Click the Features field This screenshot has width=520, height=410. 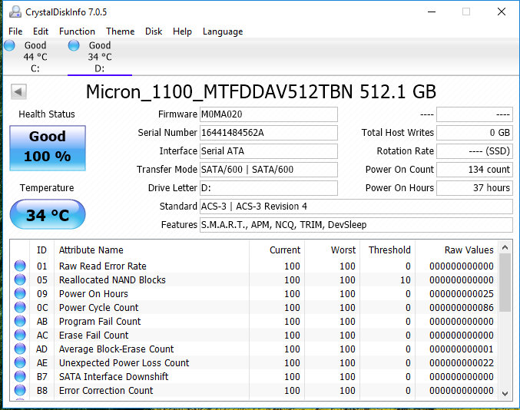click(356, 225)
